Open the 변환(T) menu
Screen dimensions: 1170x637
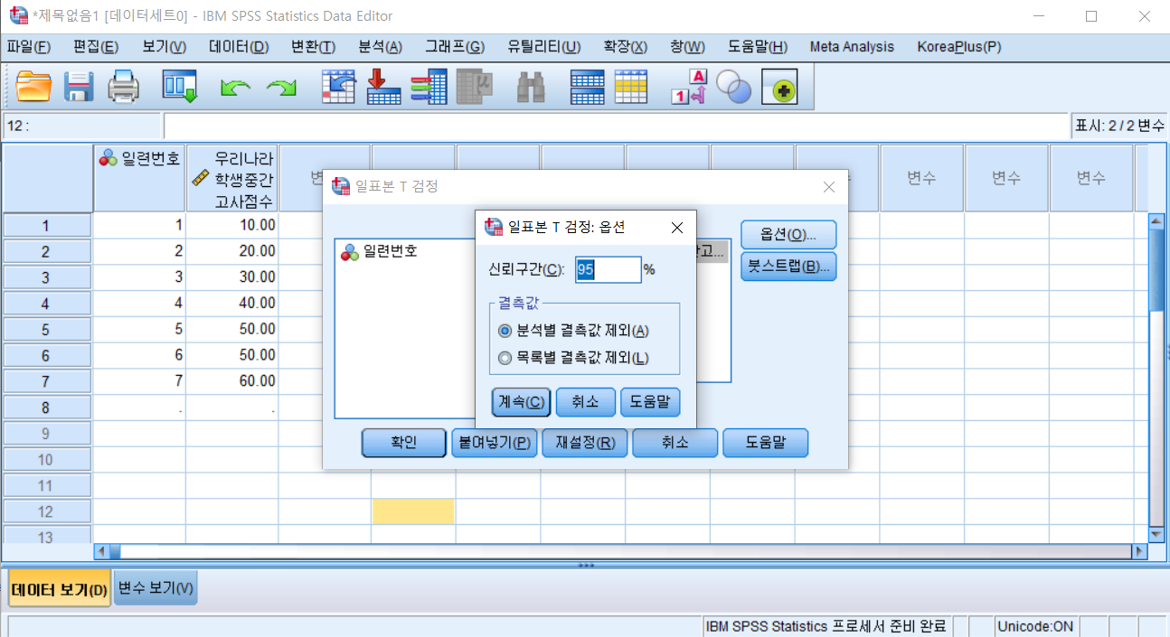coord(313,47)
